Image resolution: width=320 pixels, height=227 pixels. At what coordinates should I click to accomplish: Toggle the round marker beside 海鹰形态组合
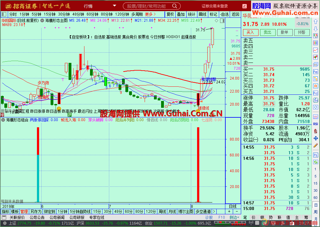click(x=3, y=120)
